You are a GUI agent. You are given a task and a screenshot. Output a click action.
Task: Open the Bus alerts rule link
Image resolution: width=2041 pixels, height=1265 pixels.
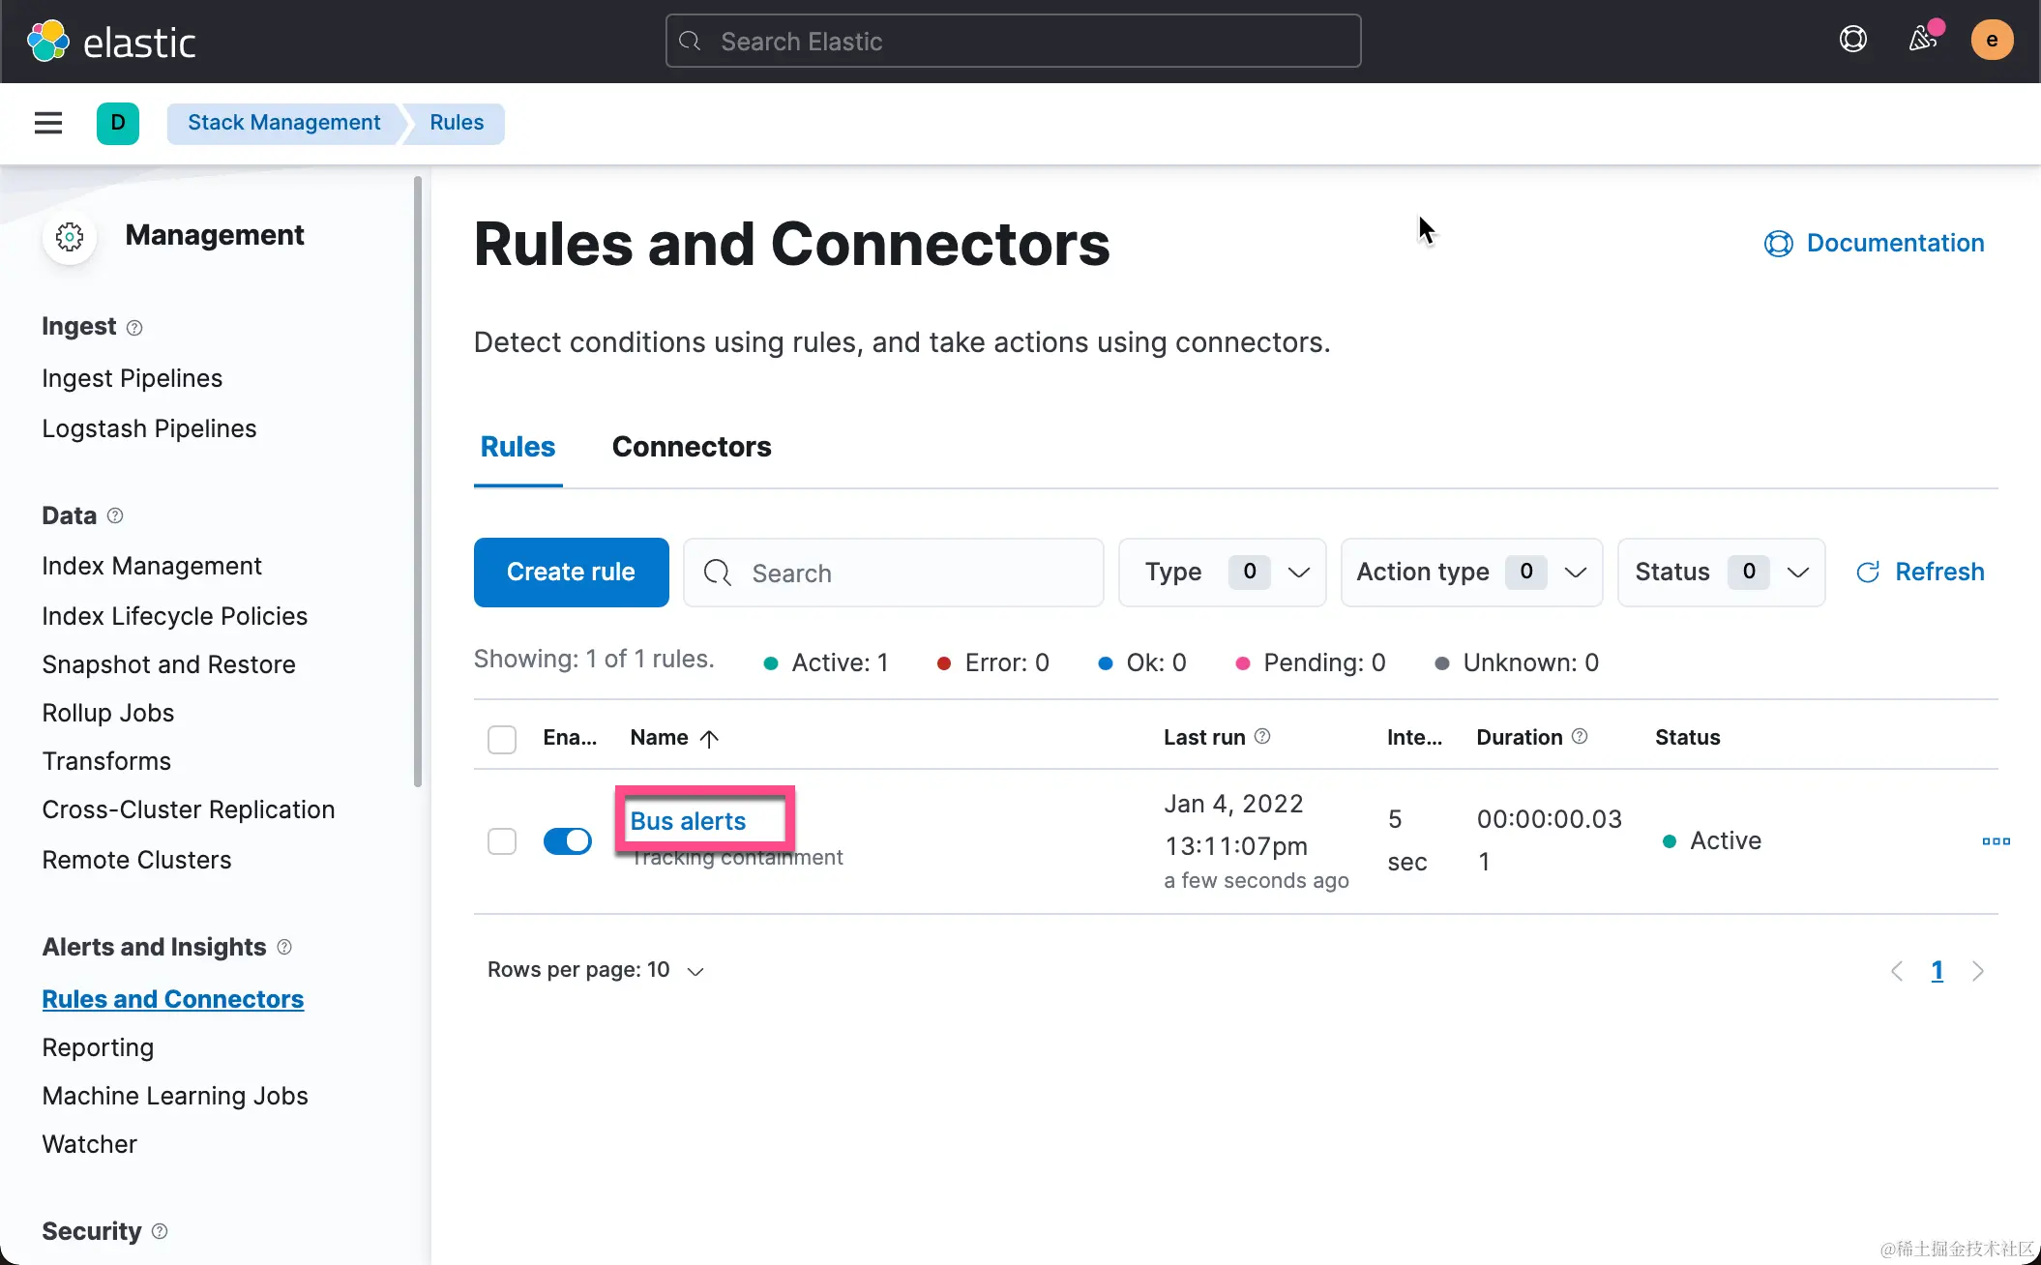click(688, 821)
